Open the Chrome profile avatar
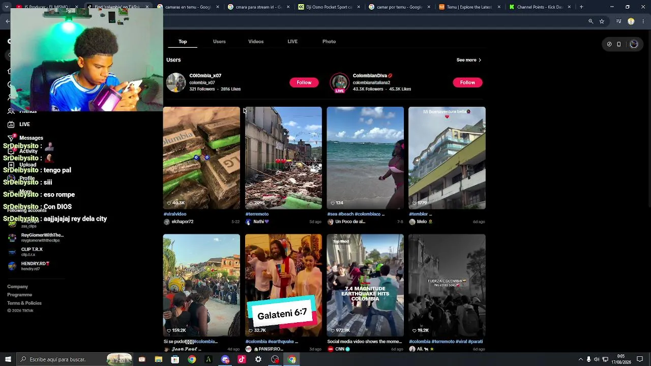Viewport: 651px width, 366px height. pos(631,21)
